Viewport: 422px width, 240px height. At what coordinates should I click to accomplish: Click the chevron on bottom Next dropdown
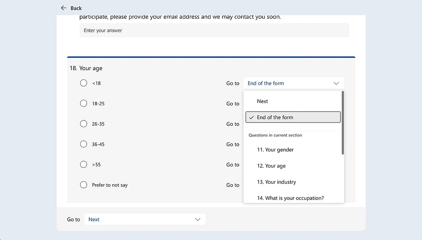[198, 219]
